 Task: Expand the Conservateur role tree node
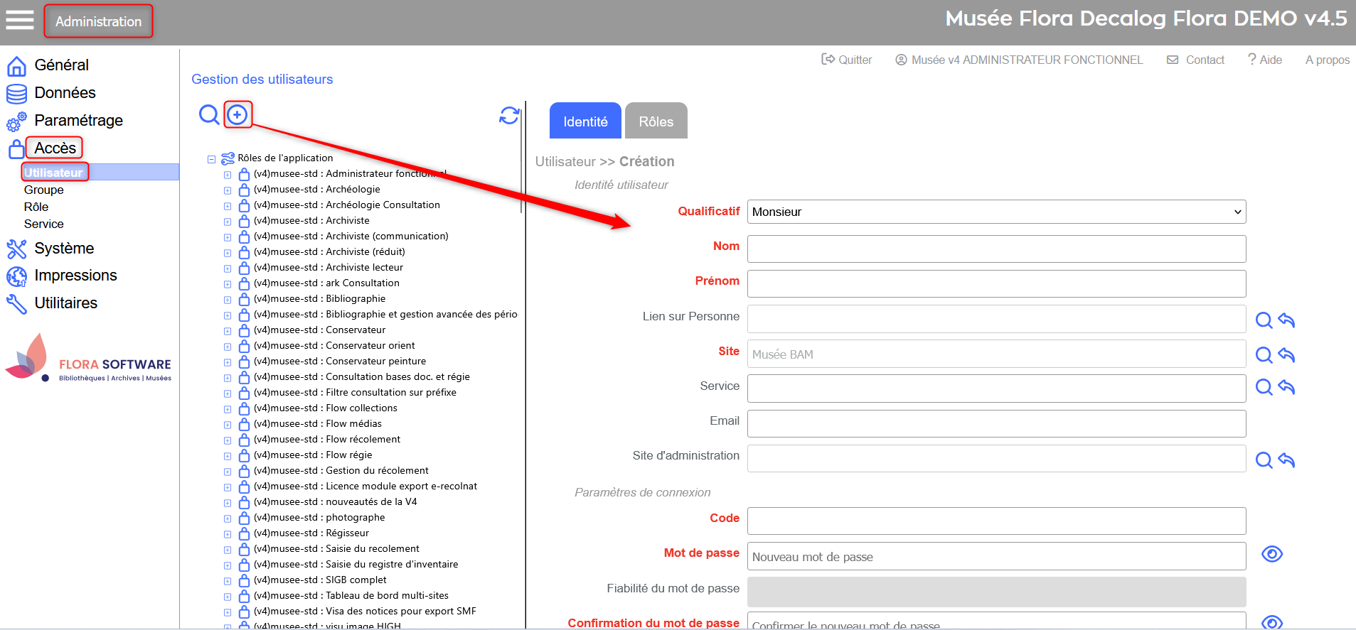pyautogui.click(x=228, y=331)
